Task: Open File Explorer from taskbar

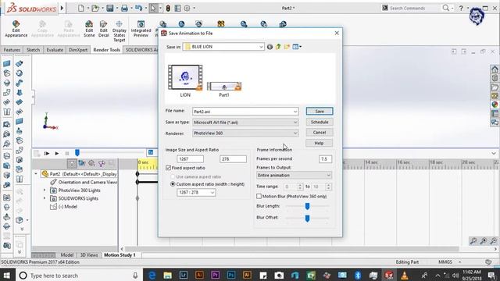Action: pos(168,276)
